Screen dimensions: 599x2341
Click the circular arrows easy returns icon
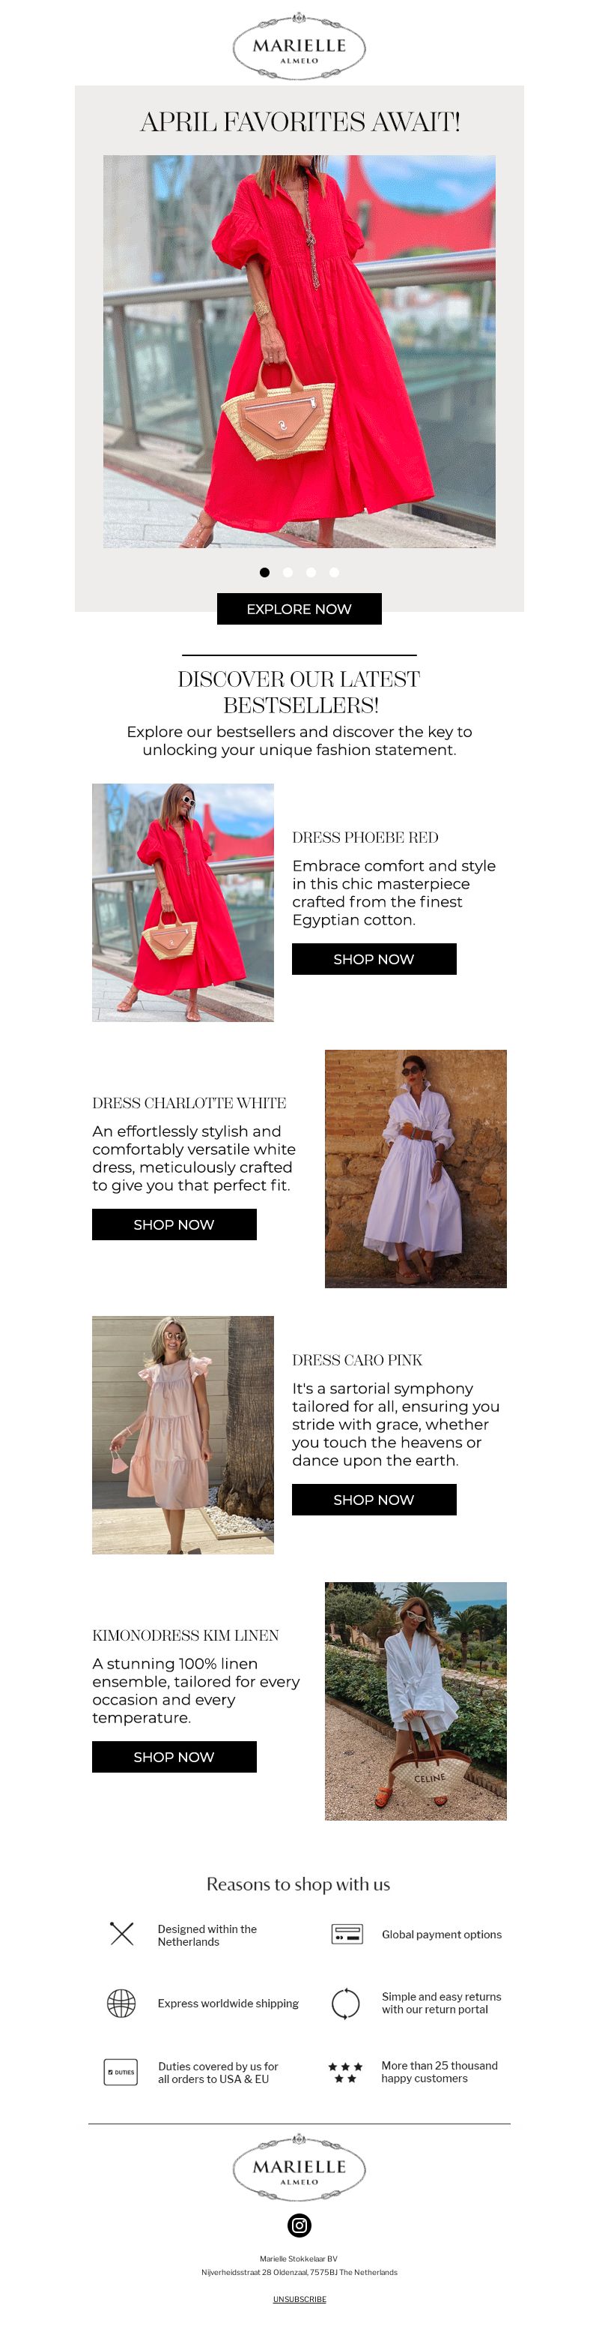(x=346, y=2003)
